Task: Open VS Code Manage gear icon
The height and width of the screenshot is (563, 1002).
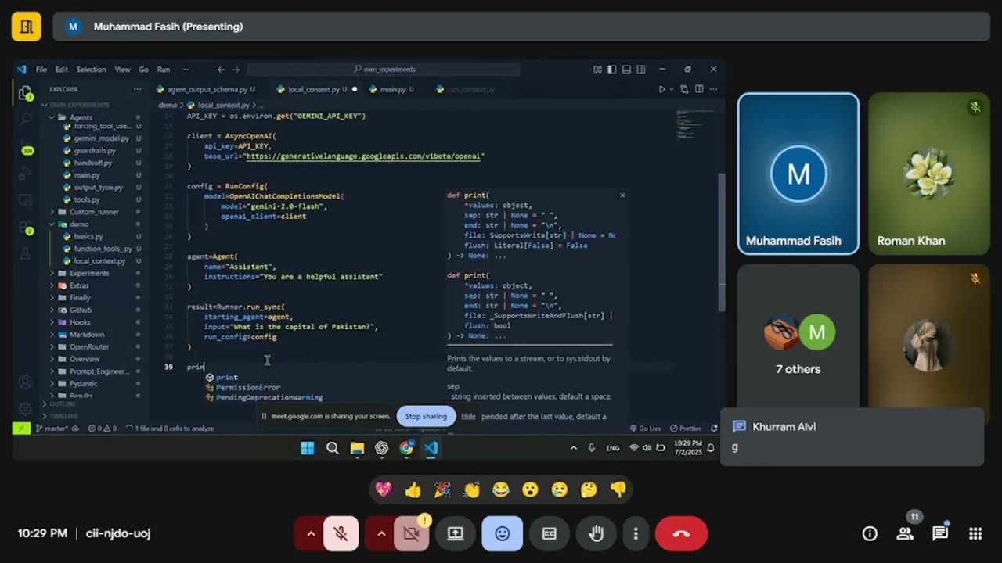Action: pyautogui.click(x=25, y=408)
